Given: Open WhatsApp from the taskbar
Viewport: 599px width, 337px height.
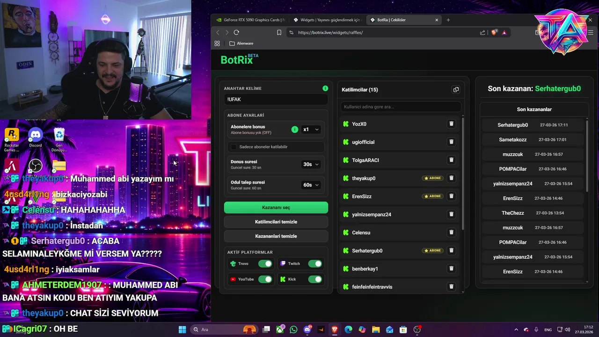Looking at the screenshot, I should (293, 330).
